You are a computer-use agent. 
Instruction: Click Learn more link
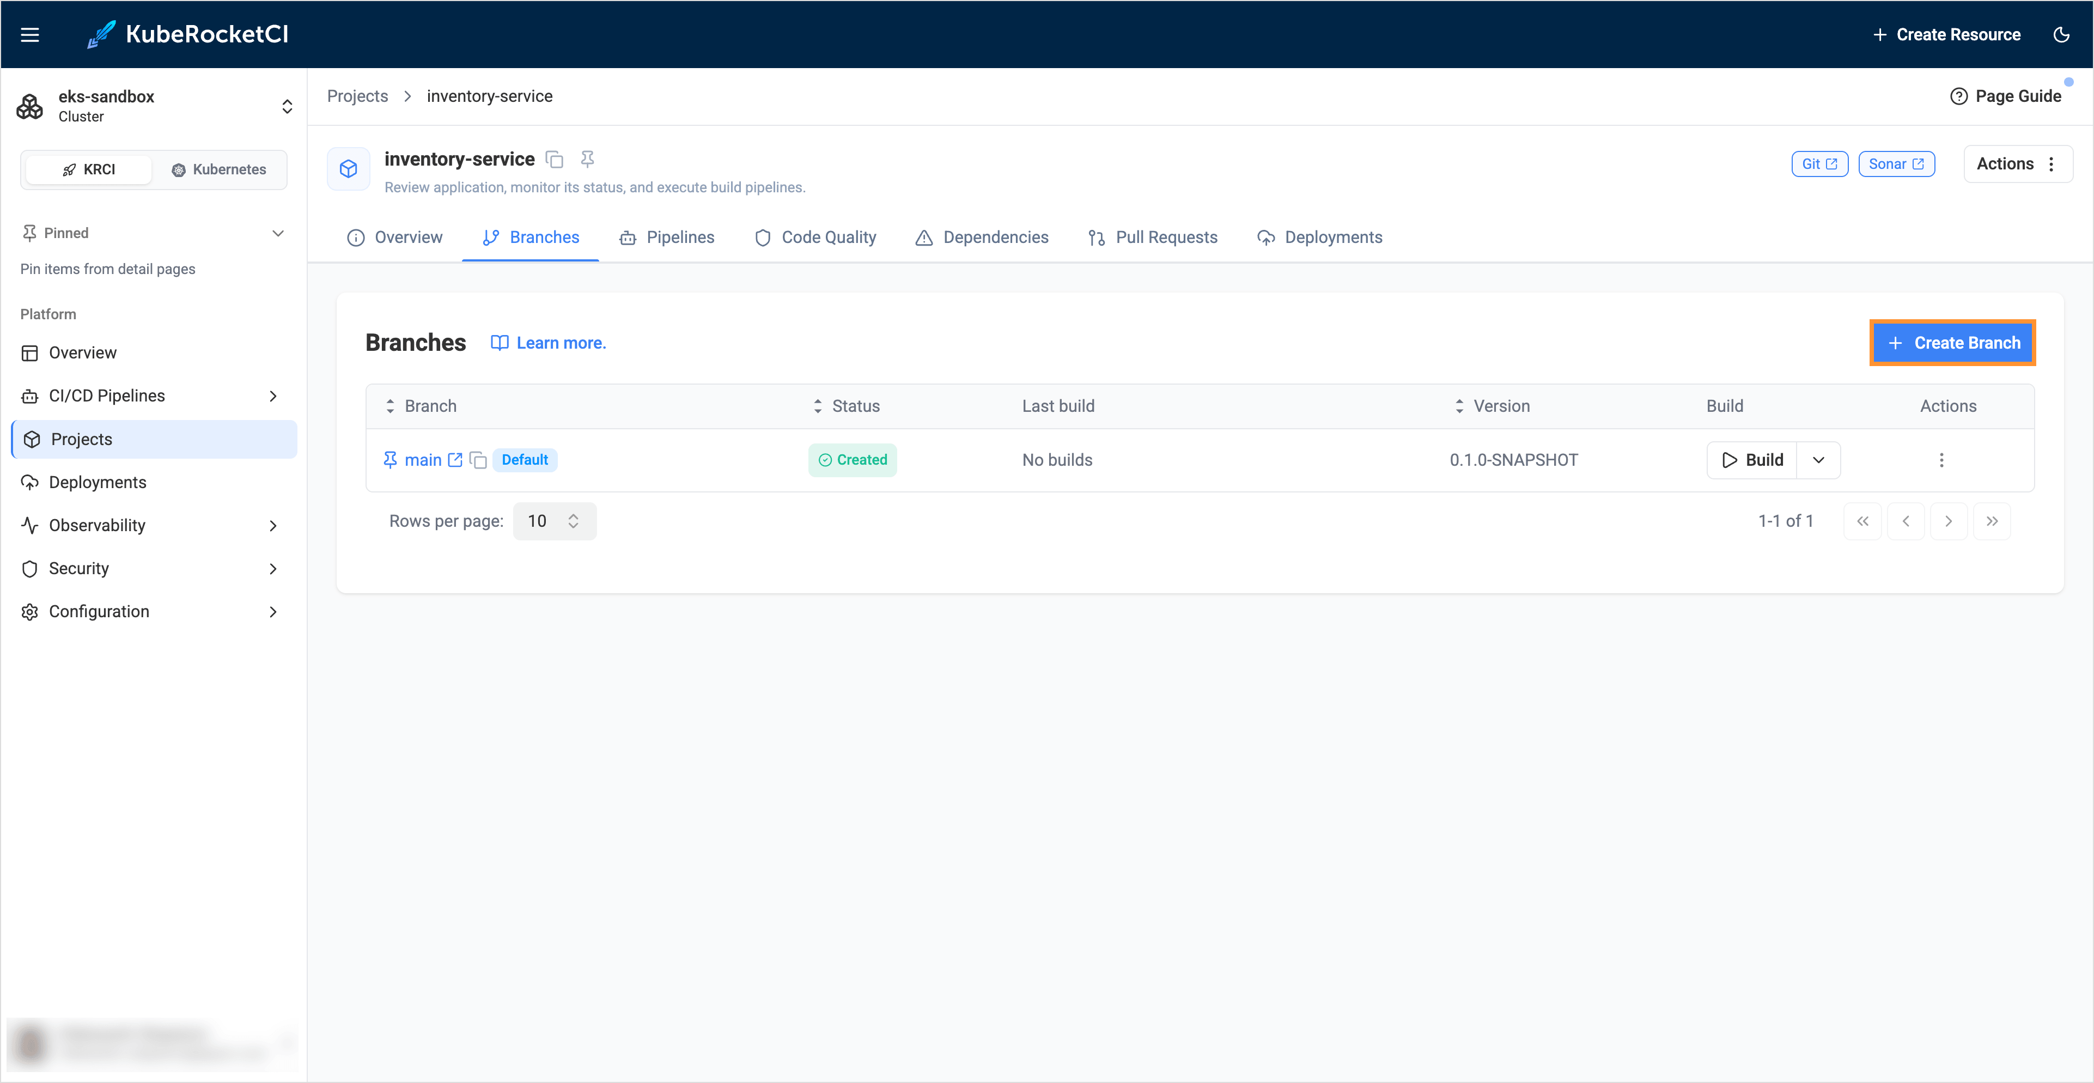pyautogui.click(x=549, y=343)
